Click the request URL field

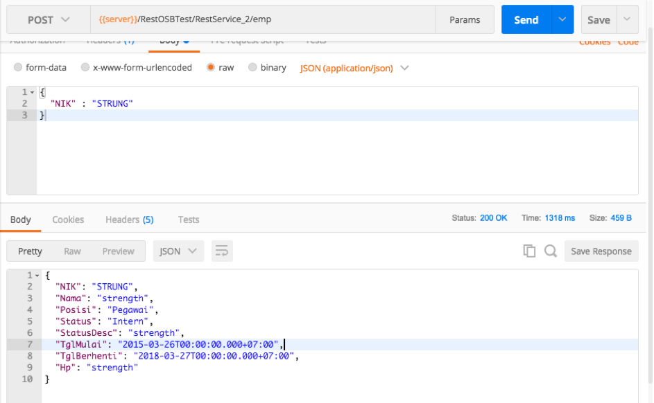263,19
